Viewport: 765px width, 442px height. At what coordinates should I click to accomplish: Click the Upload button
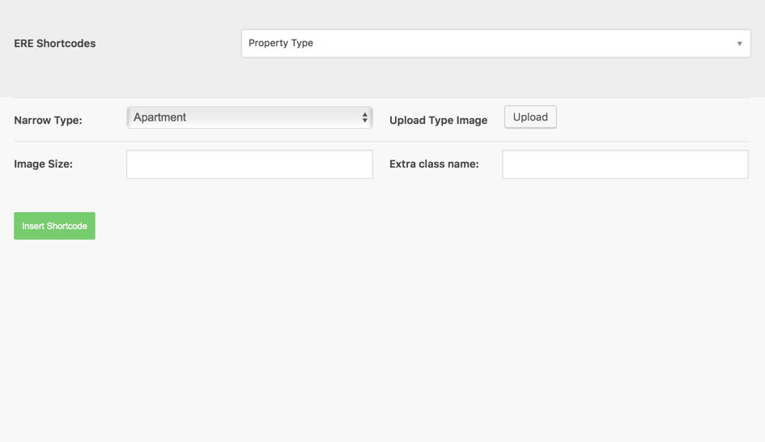pyautogui.click(x=530, y=117)
